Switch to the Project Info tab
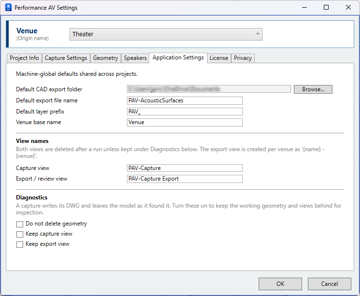Screen dimensions: 360x296 [x=24, y=58]
